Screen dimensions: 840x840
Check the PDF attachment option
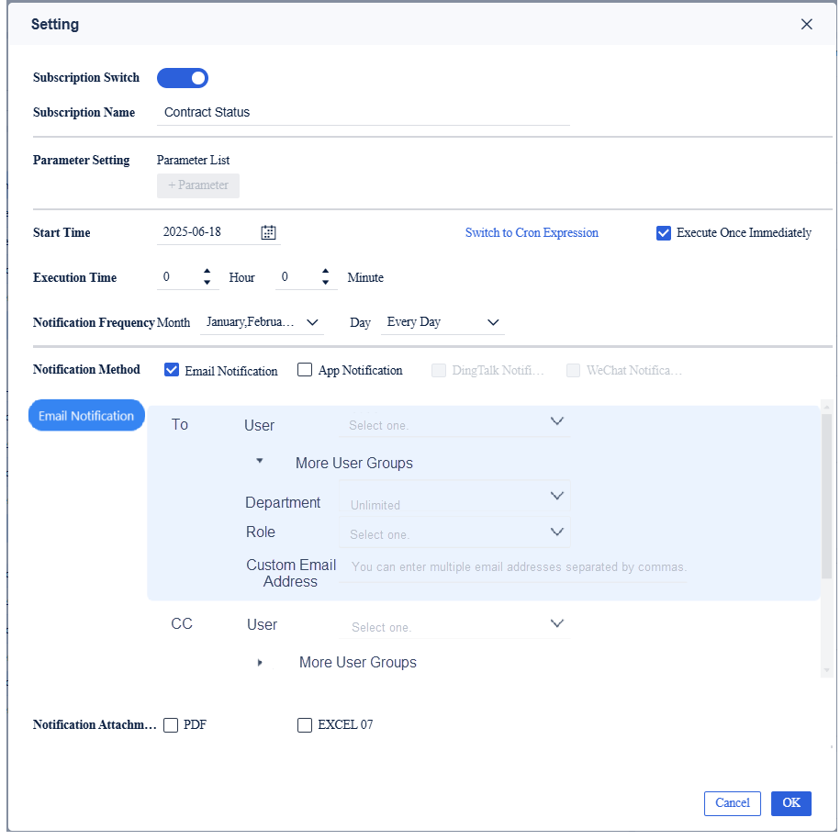pyautogui.click(x=171, y=724)
